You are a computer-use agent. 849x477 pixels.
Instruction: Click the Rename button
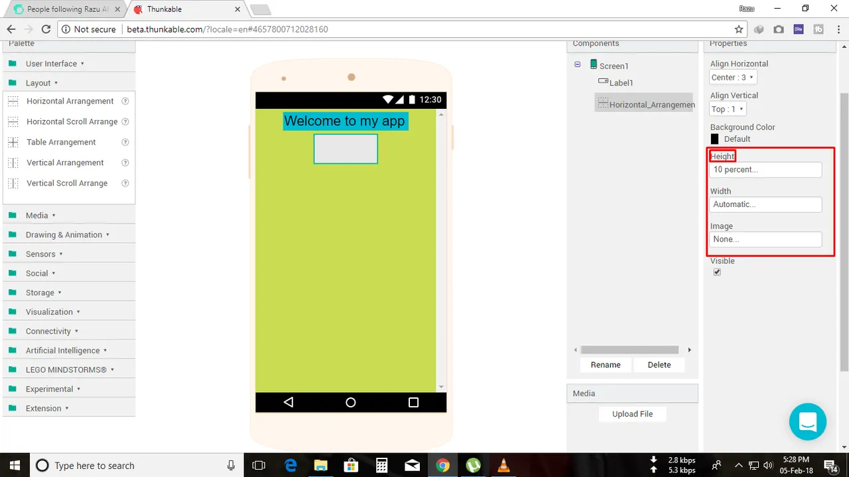tap(606, 365)
